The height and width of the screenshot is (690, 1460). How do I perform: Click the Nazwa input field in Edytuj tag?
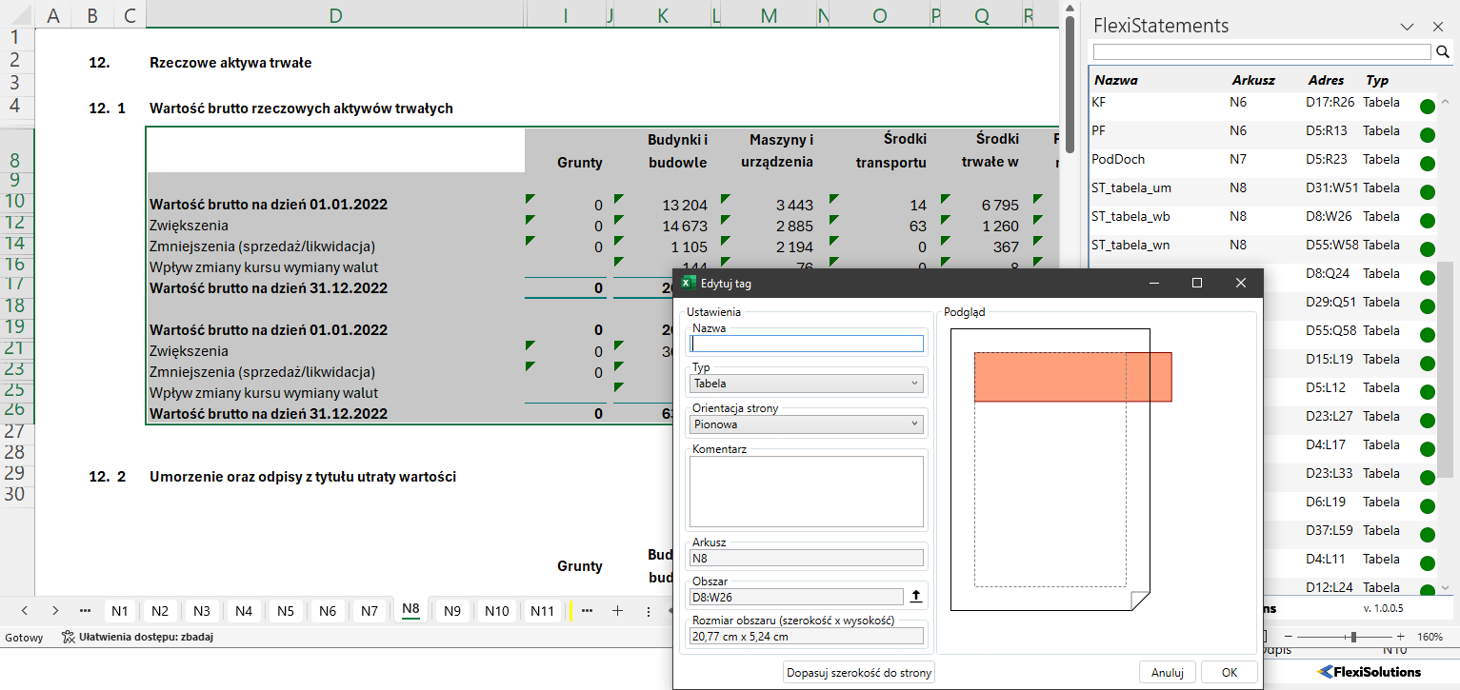click(x=807, y=344)
